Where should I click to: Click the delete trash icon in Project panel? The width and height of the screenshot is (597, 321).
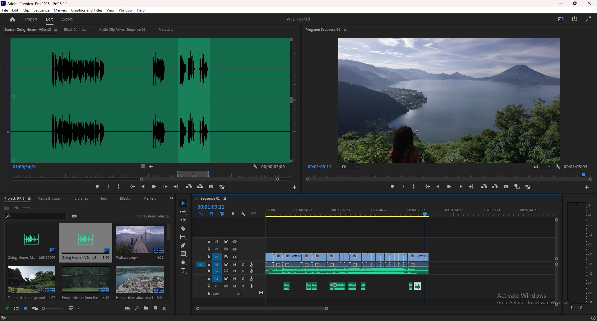pos(165,308)
